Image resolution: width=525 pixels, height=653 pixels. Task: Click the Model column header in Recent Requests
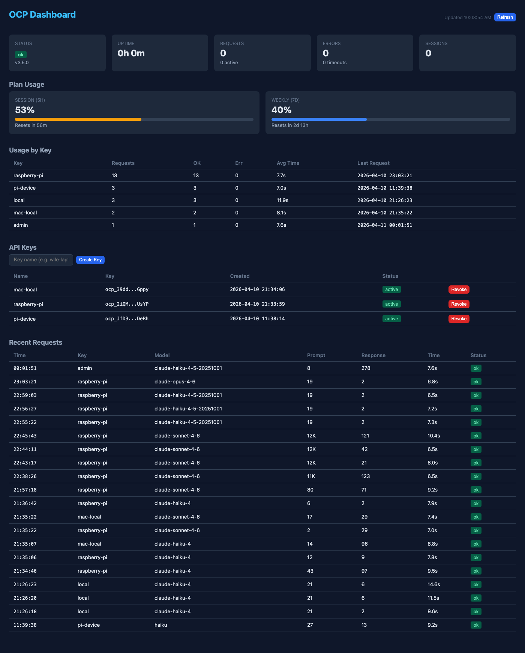click(x=162, y=356)
